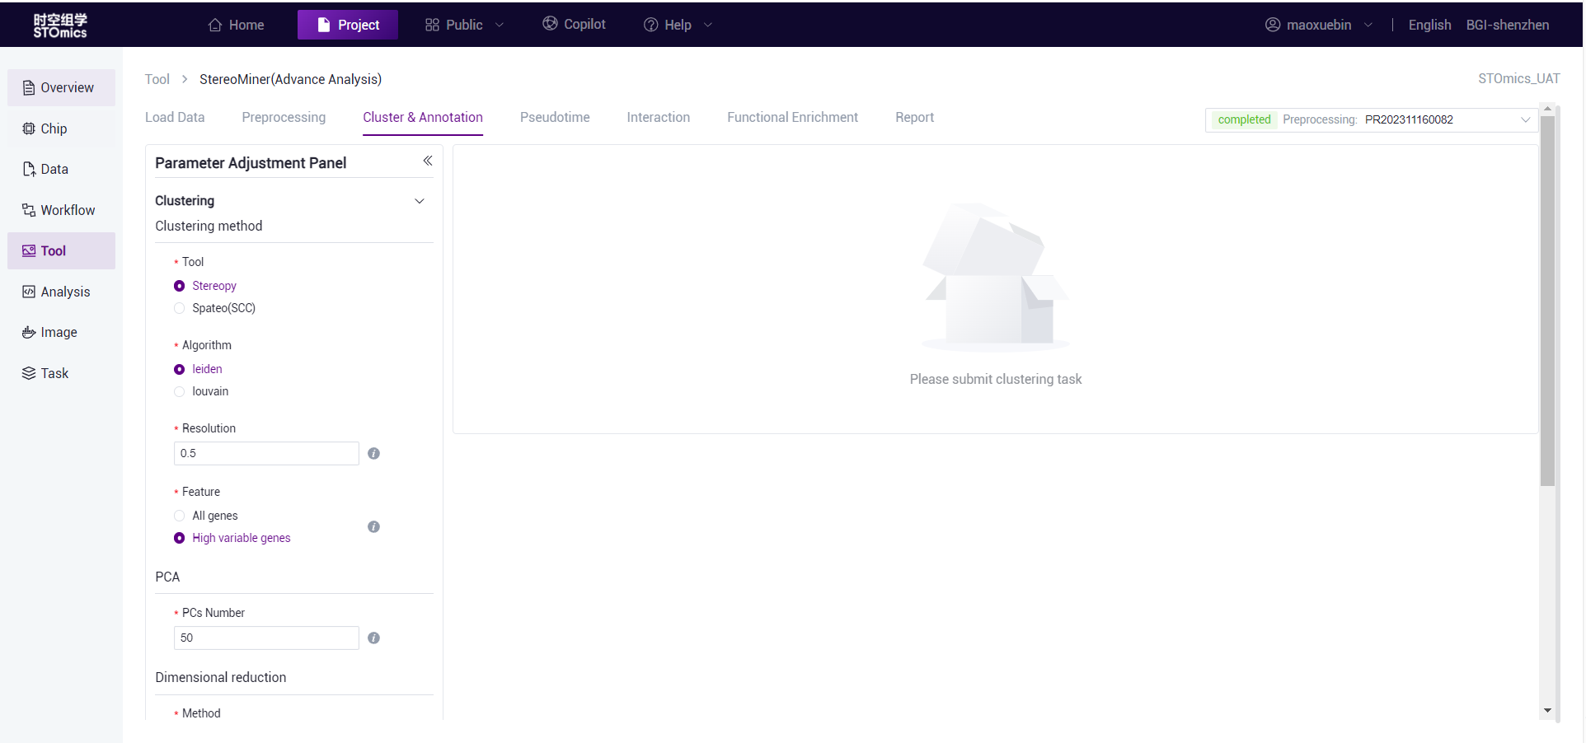
Task: Click the Tool breadcrumb link
Action: [157, 79]
